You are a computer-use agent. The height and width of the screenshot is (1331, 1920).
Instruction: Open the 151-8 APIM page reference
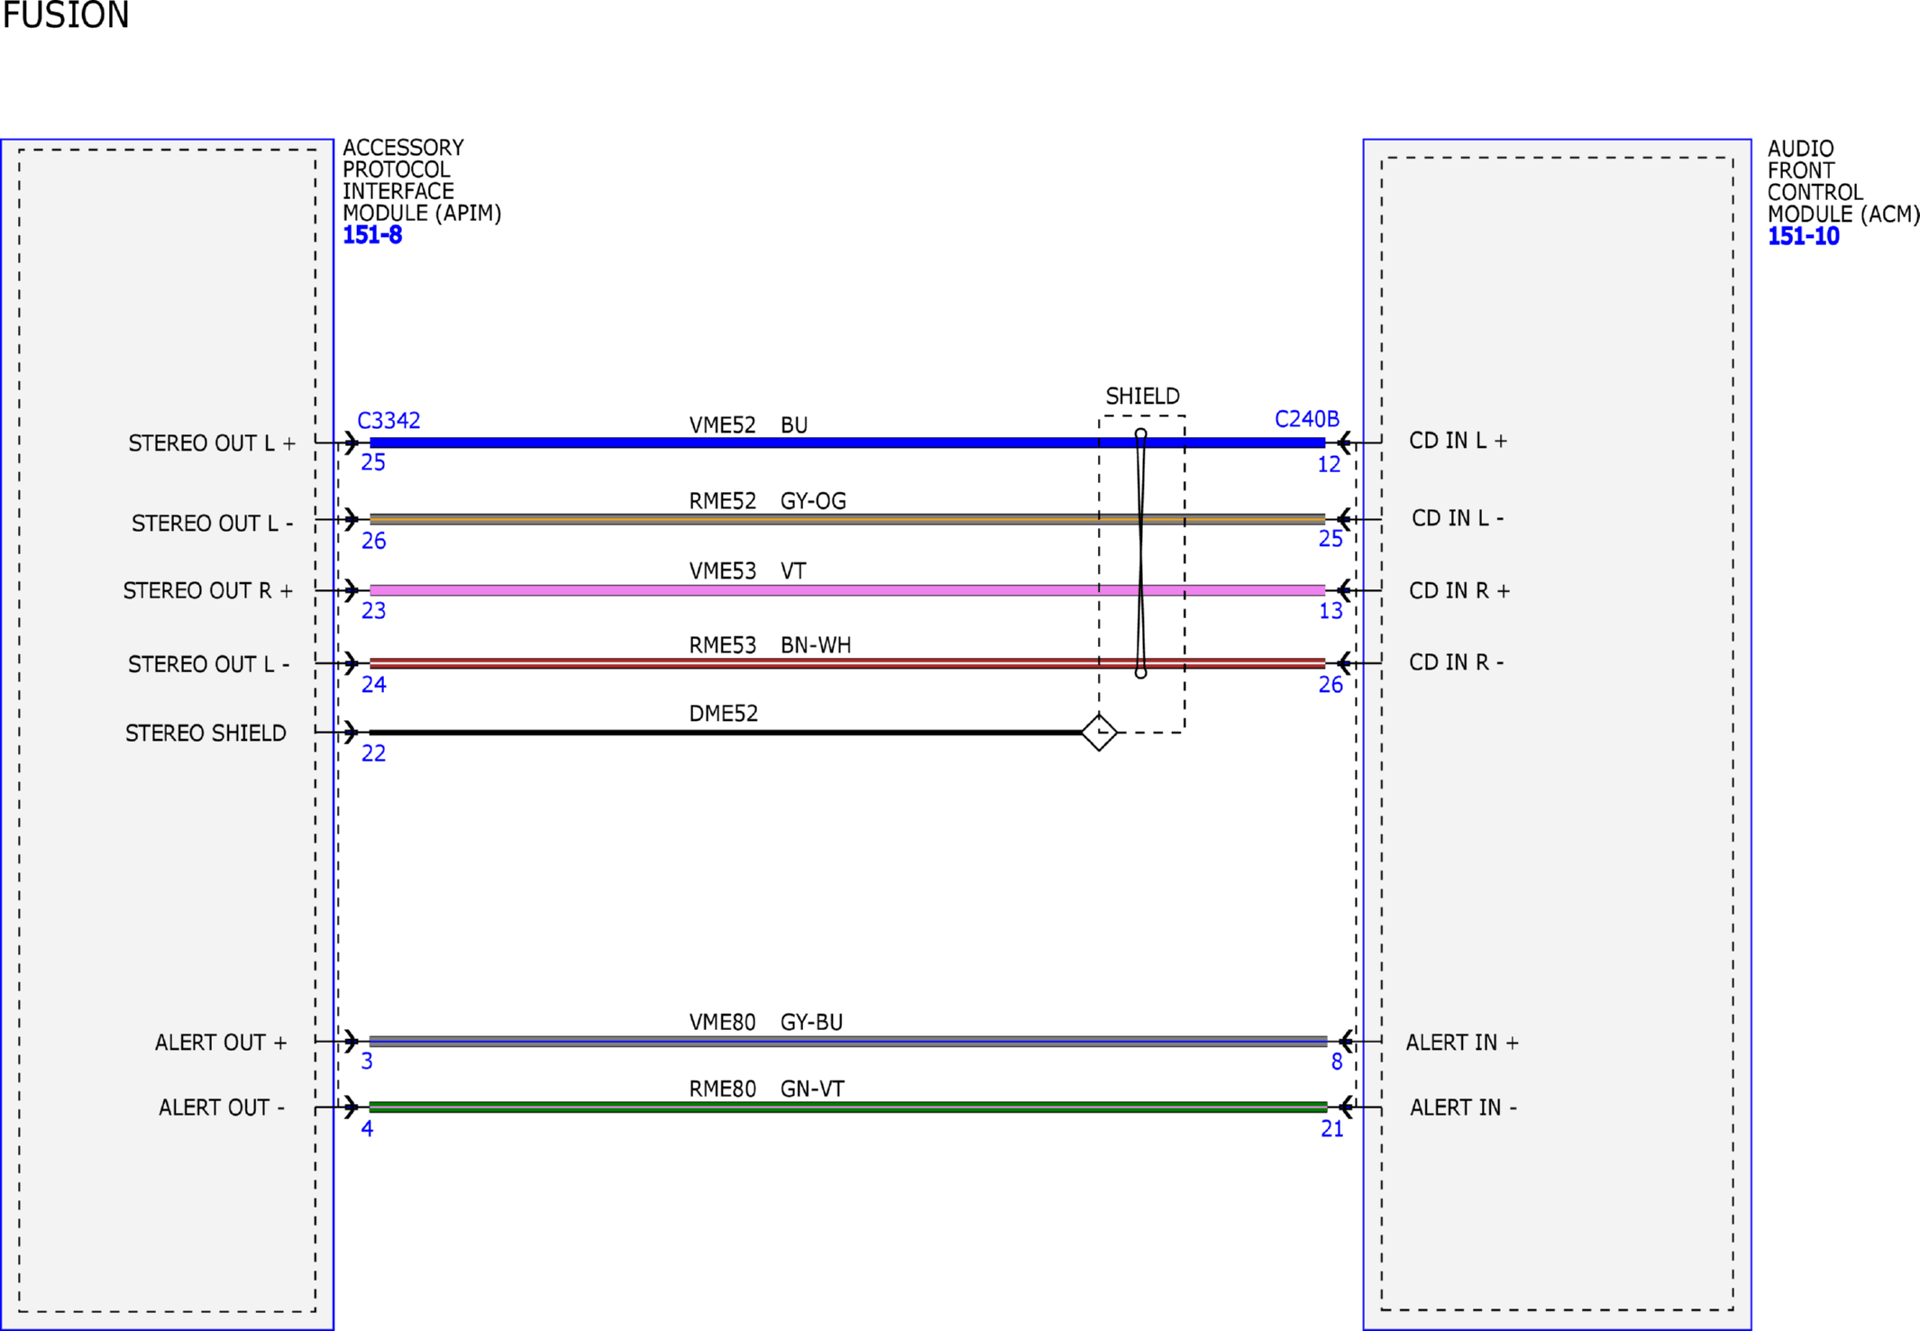coord(372,235)
